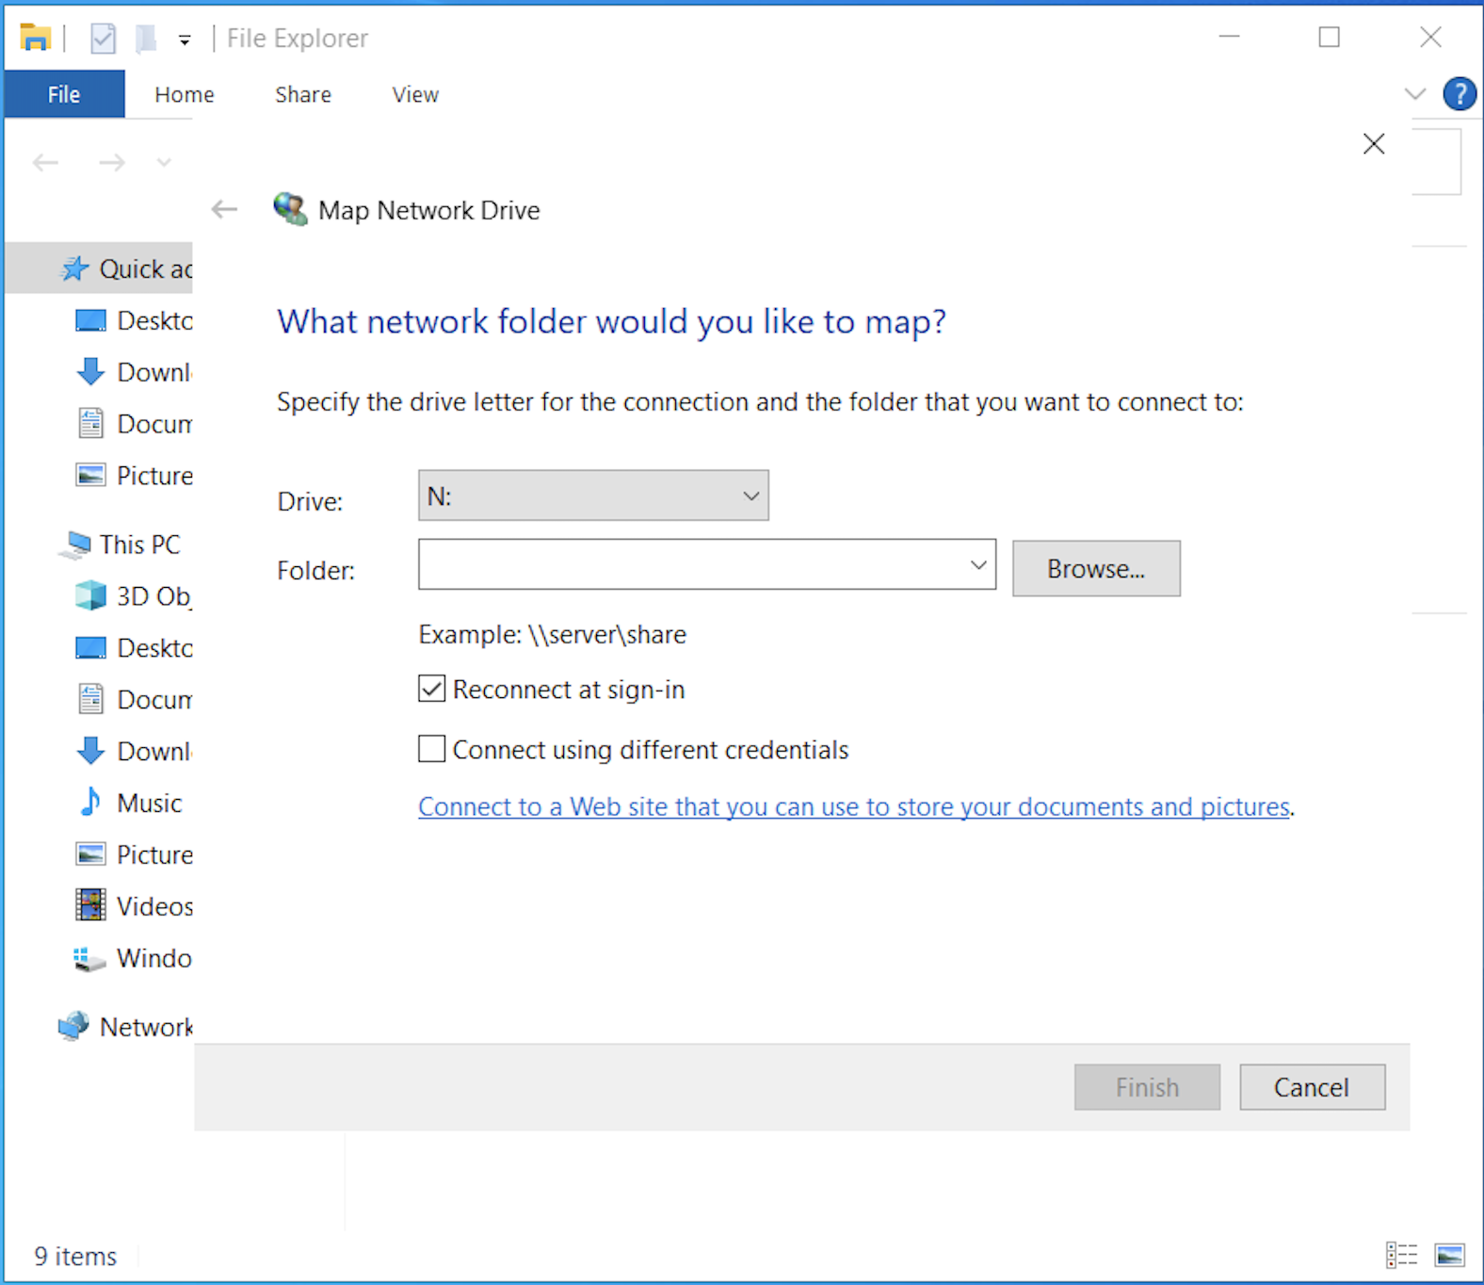Screen dimensions: 1484x1285
Task: Open the File menu tab
Action: (64, 94)
